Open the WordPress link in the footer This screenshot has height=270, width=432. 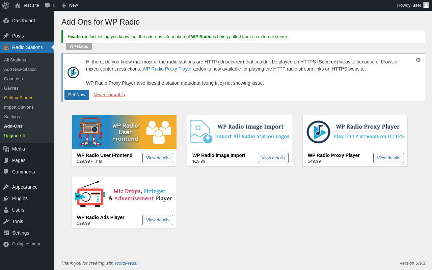126,263
